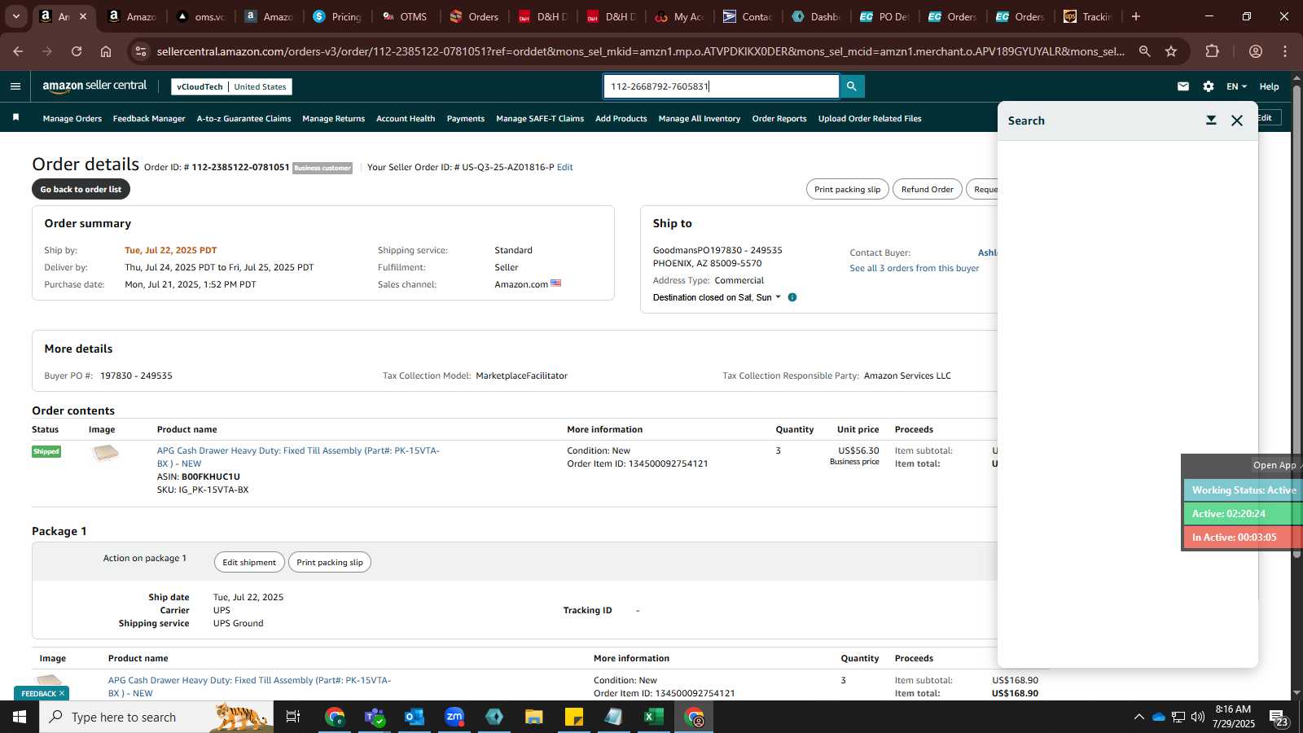Open Order Reports menu item
This screenshot has width=1303, height=733.
(779, 118)
